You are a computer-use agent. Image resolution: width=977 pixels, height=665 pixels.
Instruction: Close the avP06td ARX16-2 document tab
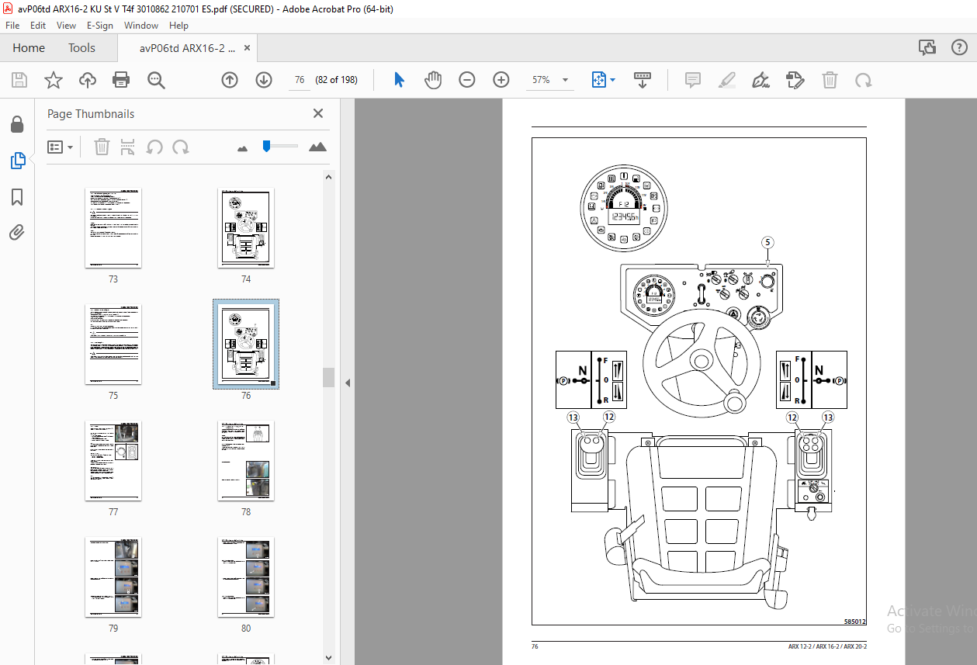click(248, 48)
